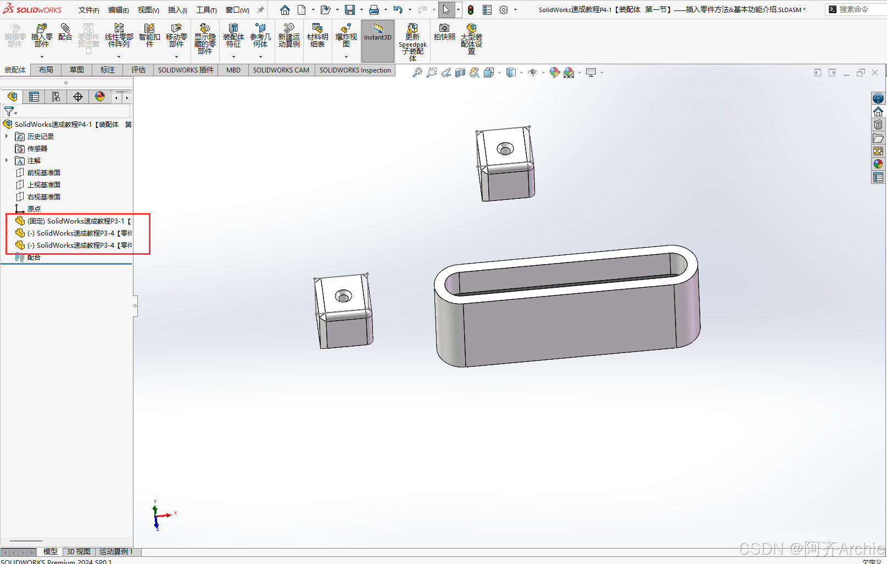Click the Edit Appearance icon in view toolbar

[x=555, y=72]
